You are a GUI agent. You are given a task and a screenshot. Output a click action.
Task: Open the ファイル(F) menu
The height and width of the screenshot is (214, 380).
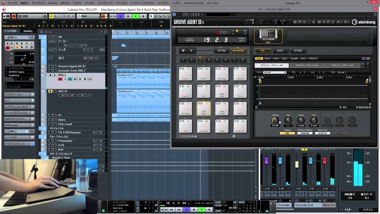click(x=12, y=3)
